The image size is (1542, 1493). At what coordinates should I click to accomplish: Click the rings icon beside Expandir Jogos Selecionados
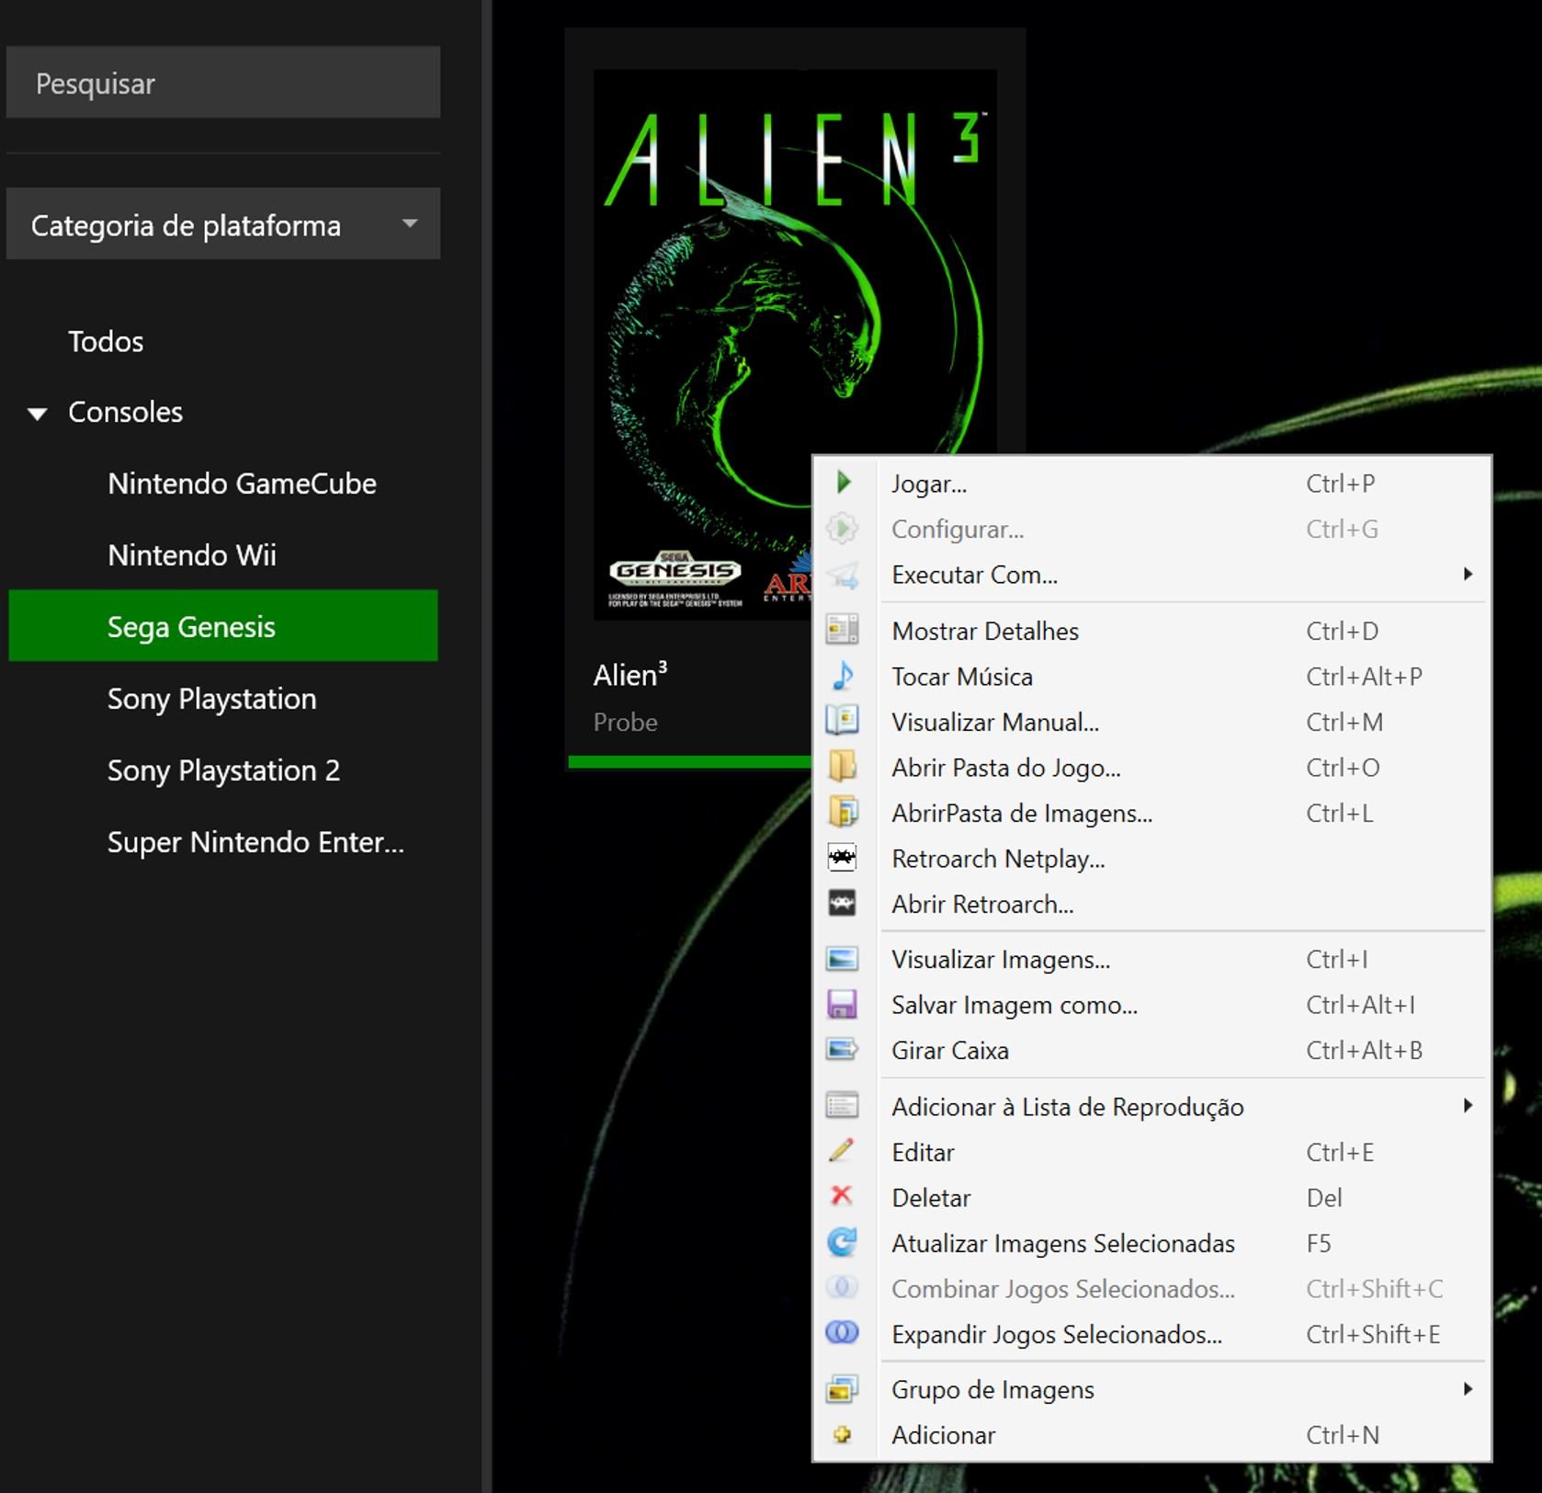click(x=842, y=1332)
